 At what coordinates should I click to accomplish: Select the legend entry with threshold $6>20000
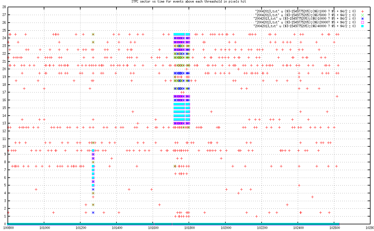tap(305, 22)
